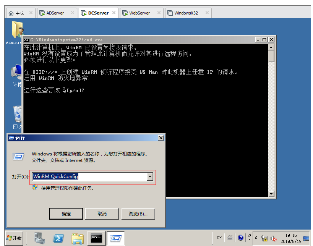
Task: Click the language bar help icon
Action: click(x=240, y=238)
